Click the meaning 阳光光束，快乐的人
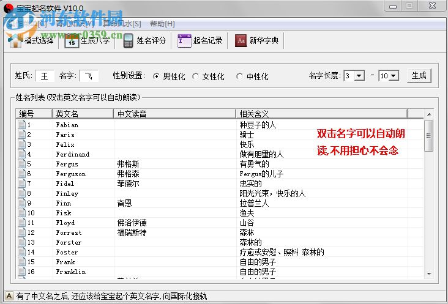This screenshot has width=448, height=304. [272, 193]
